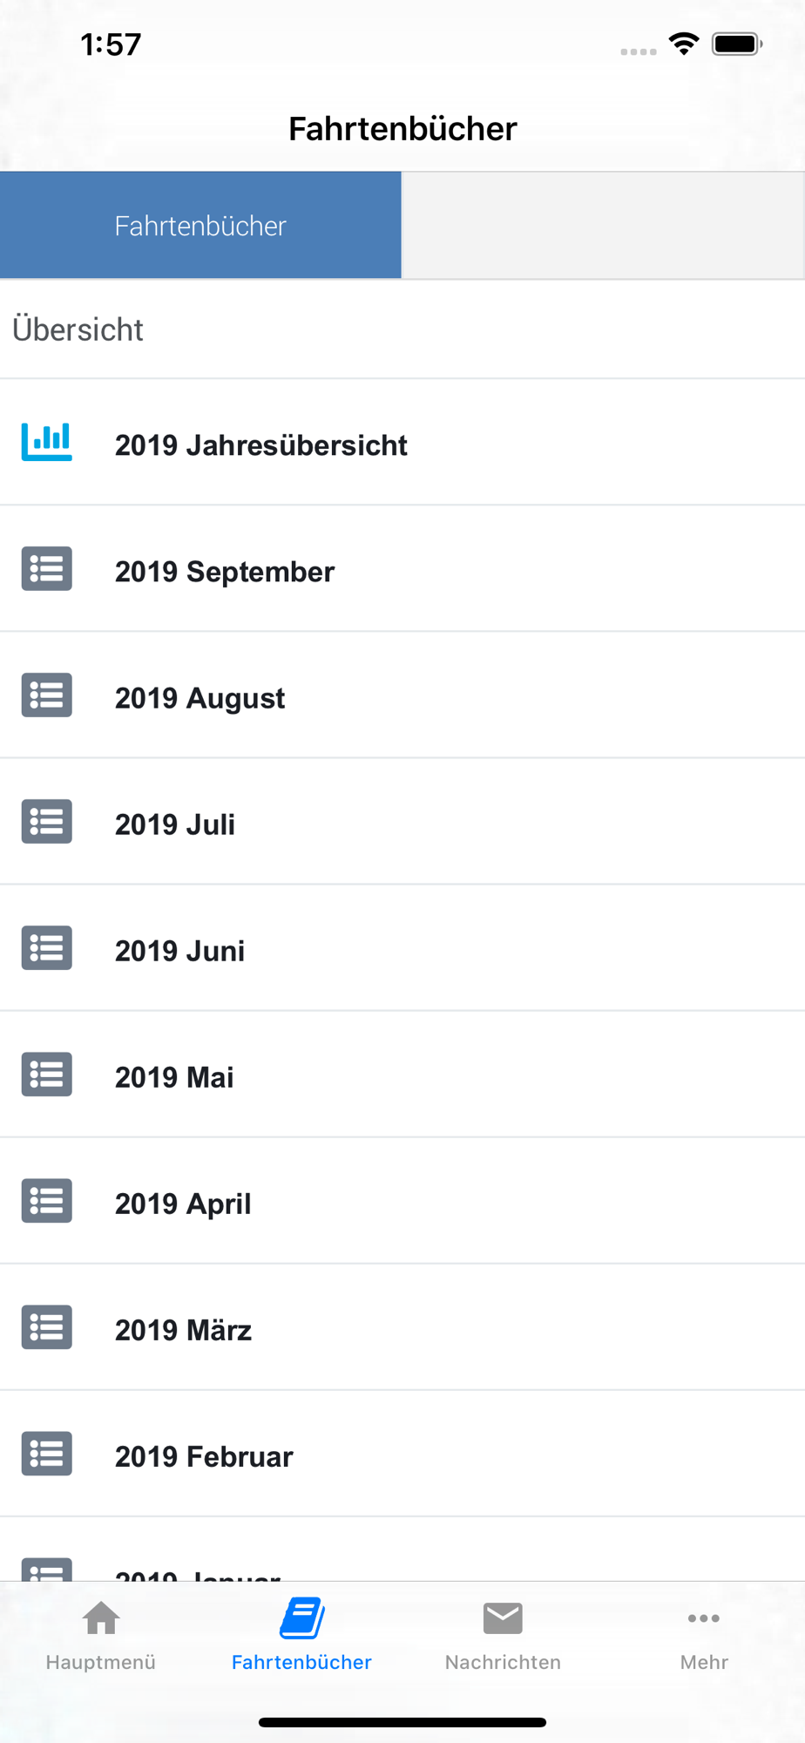Open the 2019 Jahresübersicht entry
This screenshot has width=805, height=1743.
pyautogui.click(x=402, y=443)
